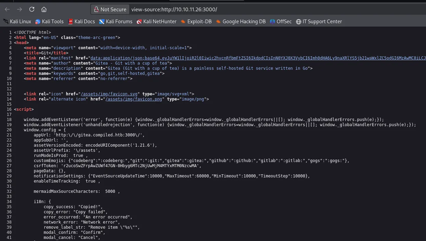Open the OffSec bookmark

281,22
